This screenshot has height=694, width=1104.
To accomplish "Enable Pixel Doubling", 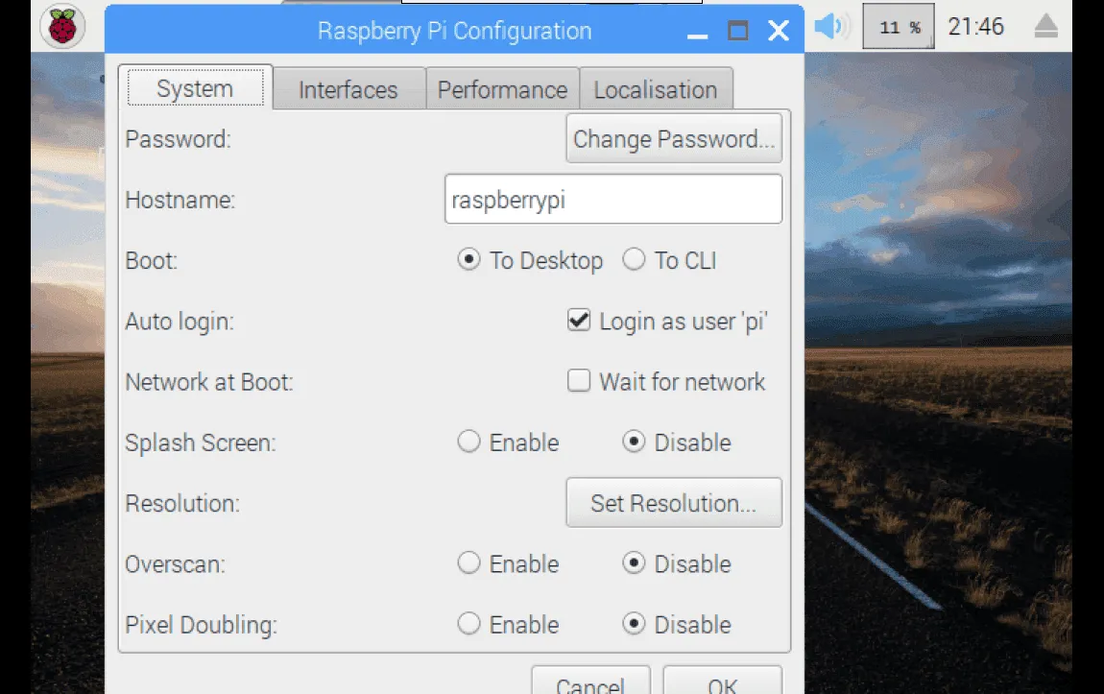I will click(468, 625).
